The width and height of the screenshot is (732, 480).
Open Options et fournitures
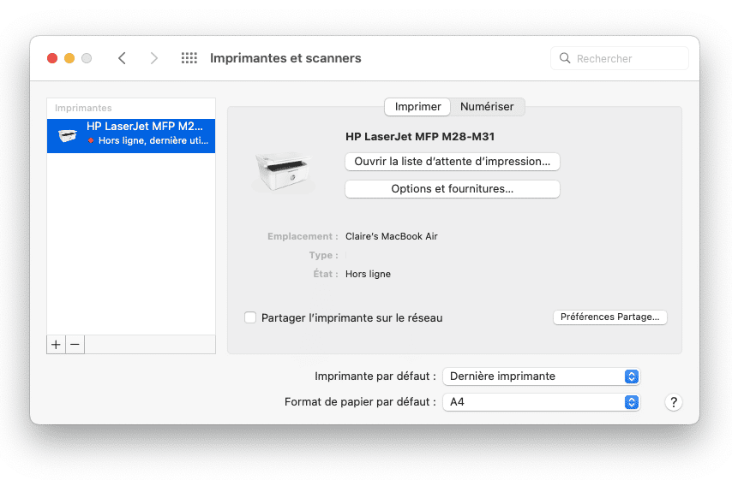453,189
